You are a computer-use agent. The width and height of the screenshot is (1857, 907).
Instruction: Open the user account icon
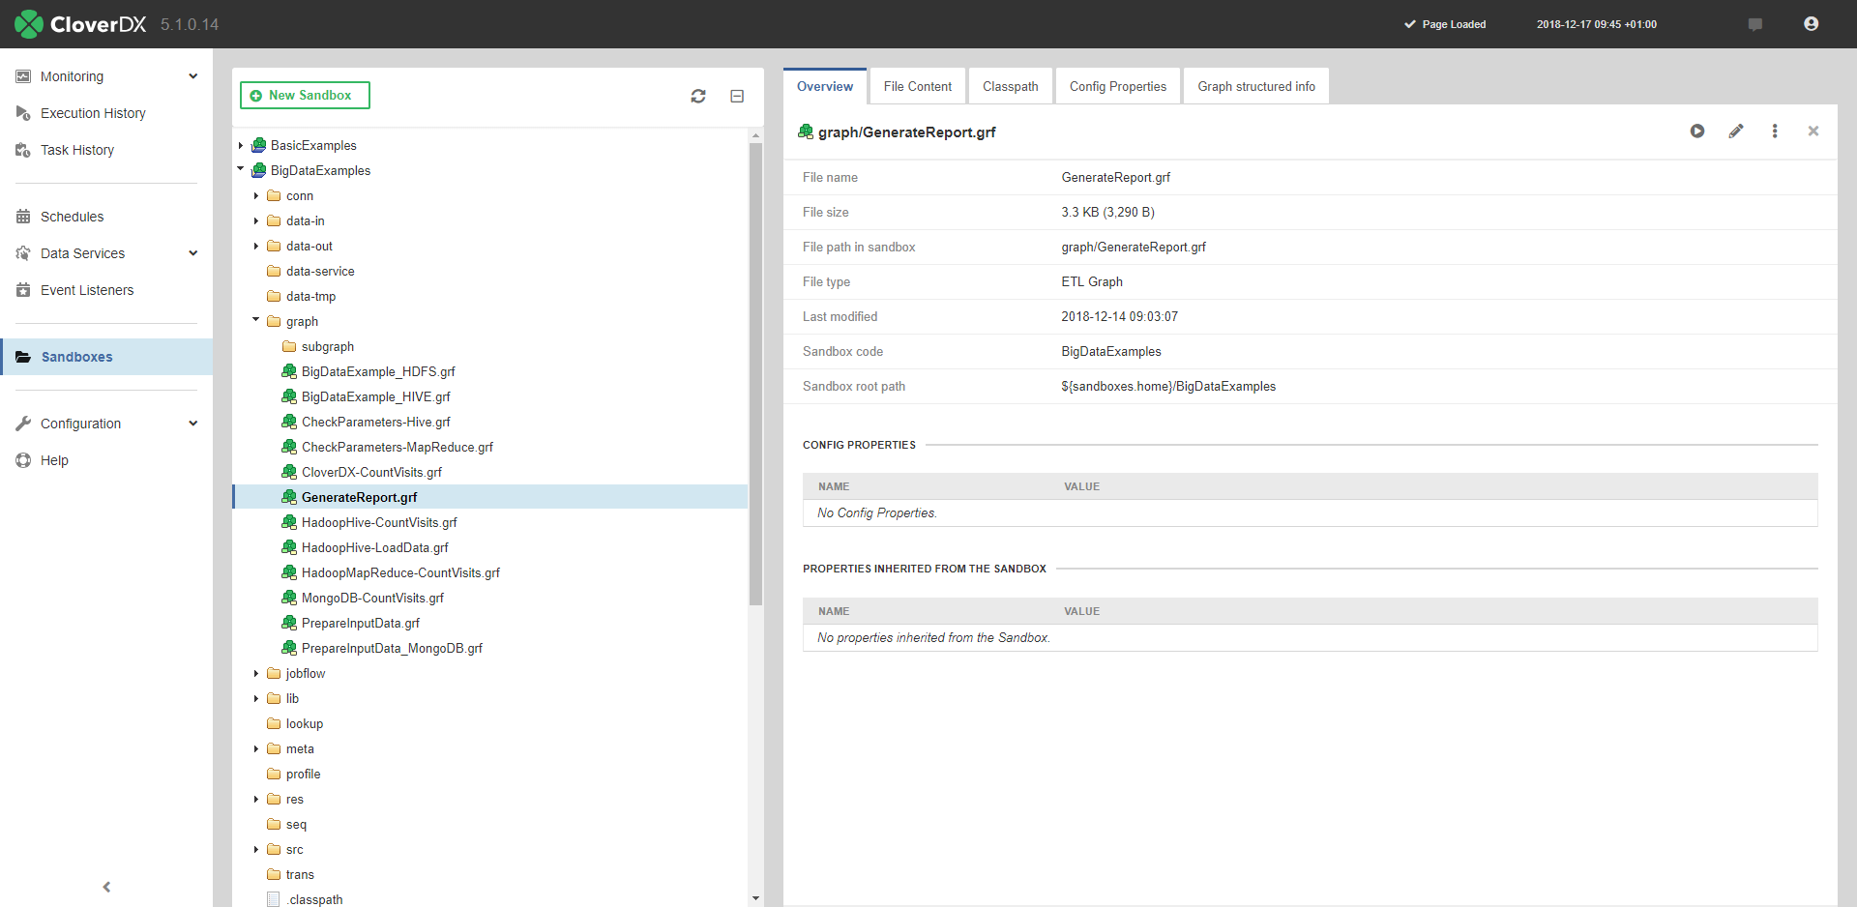click(1812, 24)
